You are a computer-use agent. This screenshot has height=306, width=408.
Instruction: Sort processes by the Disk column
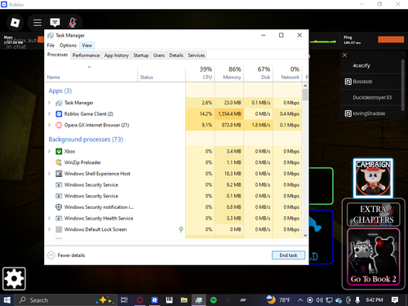(259, 73)
